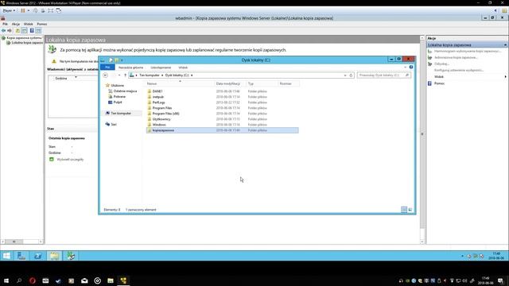Click the guest Windows Server Start button

[x=6, y=256]
